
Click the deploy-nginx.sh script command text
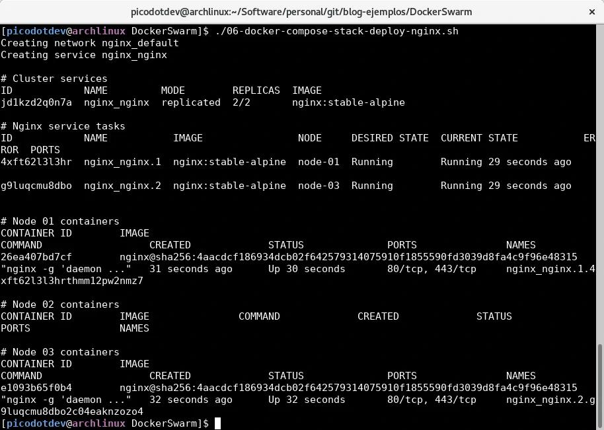pyautogui.click(x=336, y=31)
